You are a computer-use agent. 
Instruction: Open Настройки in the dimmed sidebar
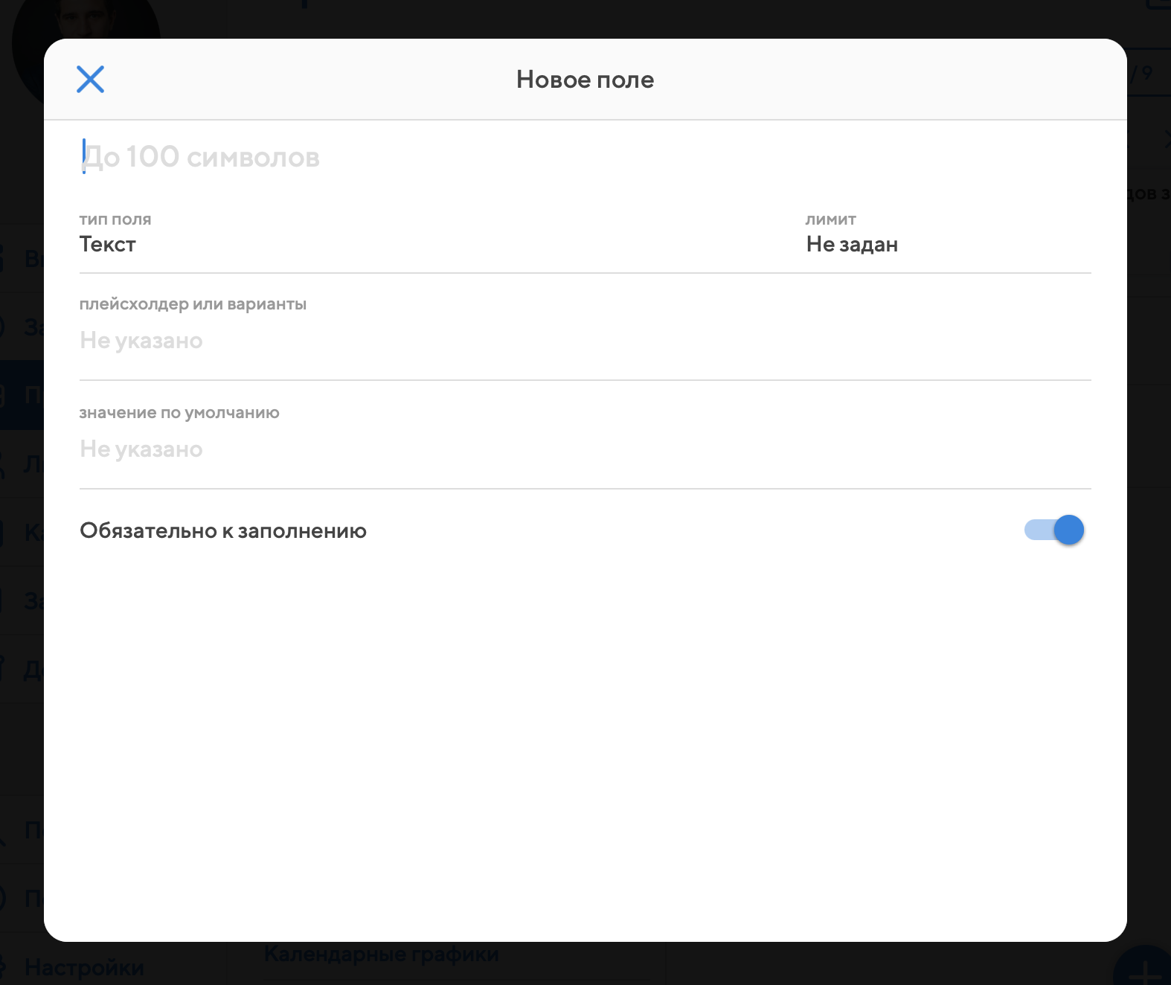click(x=83, y=967)
